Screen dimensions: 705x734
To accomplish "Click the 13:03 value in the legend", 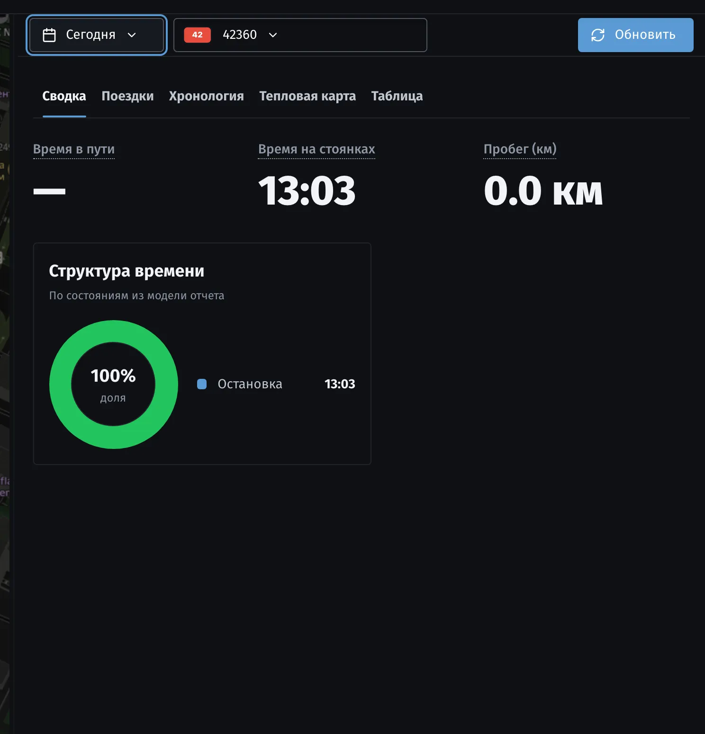I will pos(340,384).
